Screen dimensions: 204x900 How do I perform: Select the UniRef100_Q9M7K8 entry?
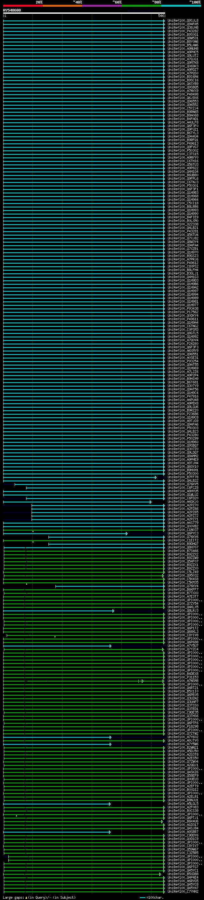coord(183,63)
